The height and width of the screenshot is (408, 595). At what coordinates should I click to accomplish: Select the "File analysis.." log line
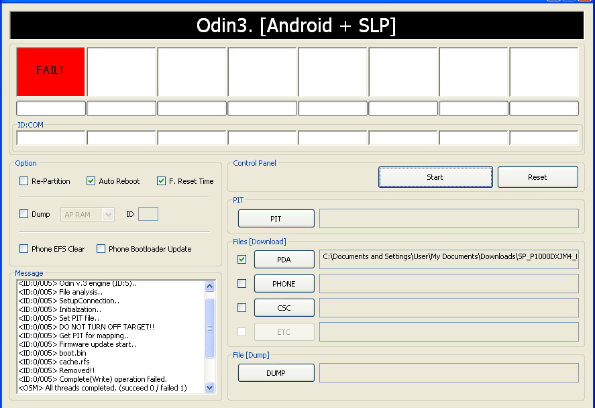60,292
